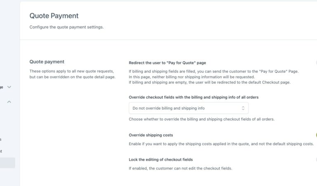
Task: Click the "Choose whether to override" help text
Action: pyautogui.click(x=202, y=119)
